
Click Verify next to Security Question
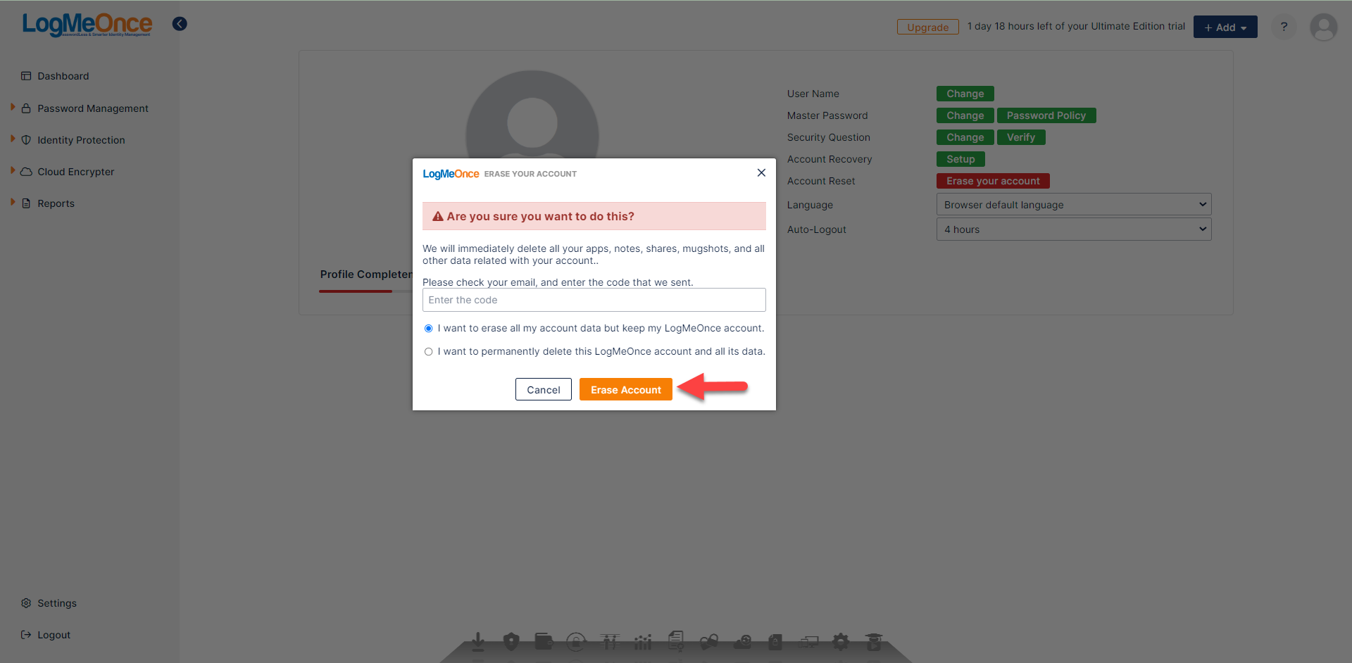[x=1021, y=137]
